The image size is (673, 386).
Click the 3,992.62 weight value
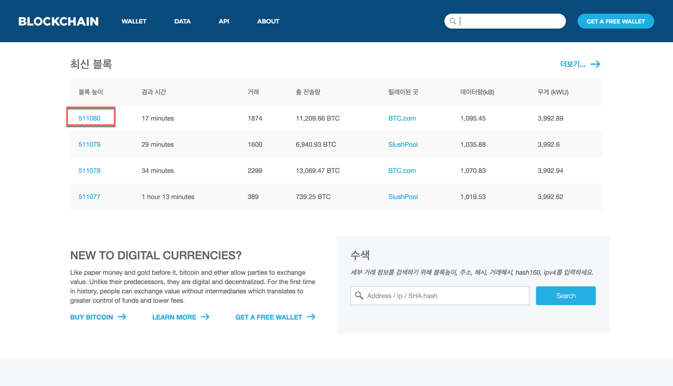(x=551, y=197)
